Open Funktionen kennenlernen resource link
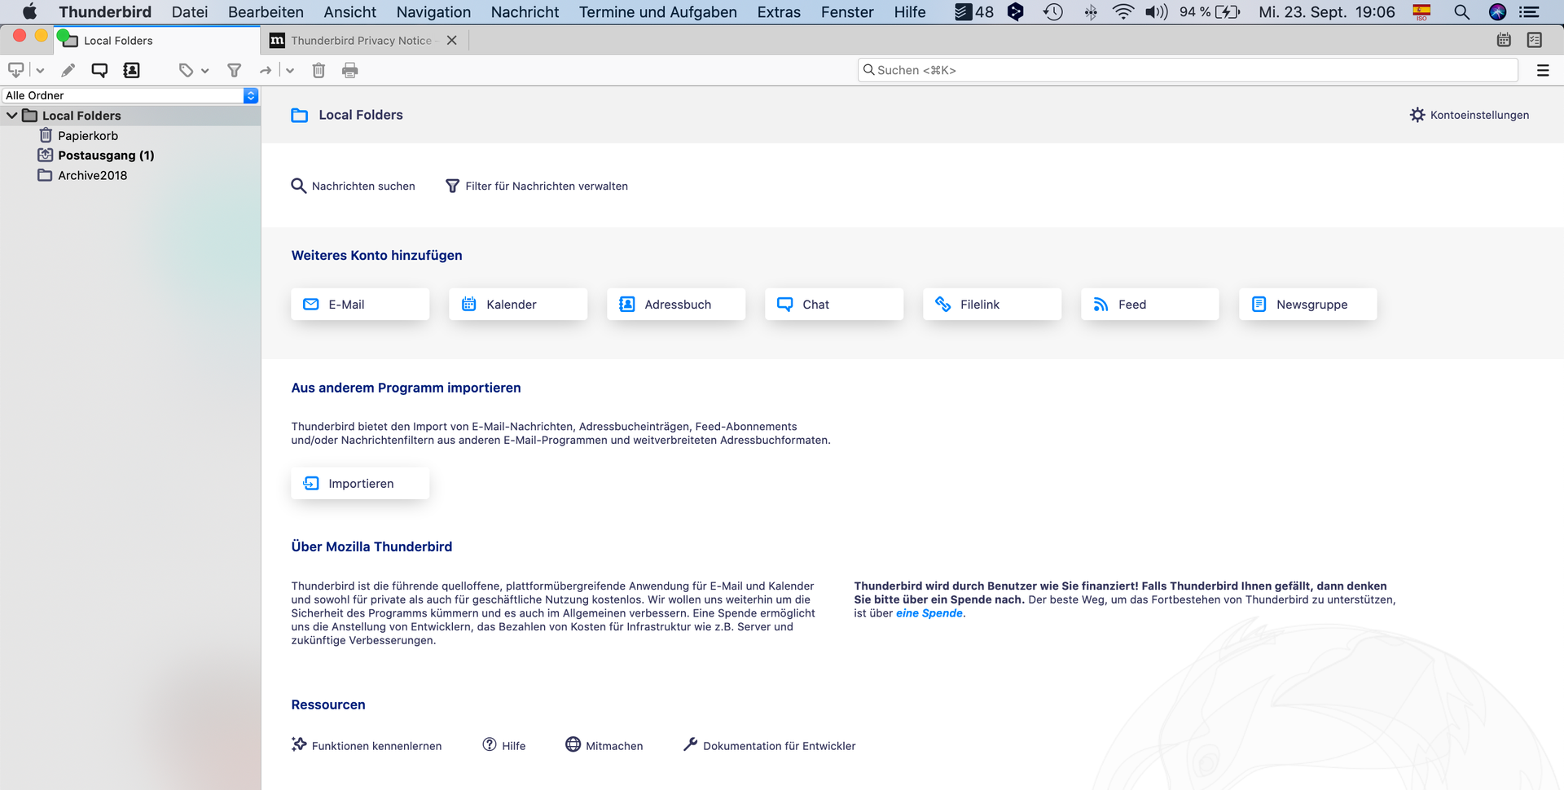 [367, 745]
